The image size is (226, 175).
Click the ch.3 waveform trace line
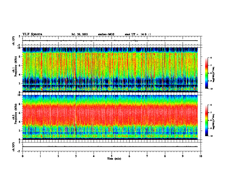pos(110,147)
